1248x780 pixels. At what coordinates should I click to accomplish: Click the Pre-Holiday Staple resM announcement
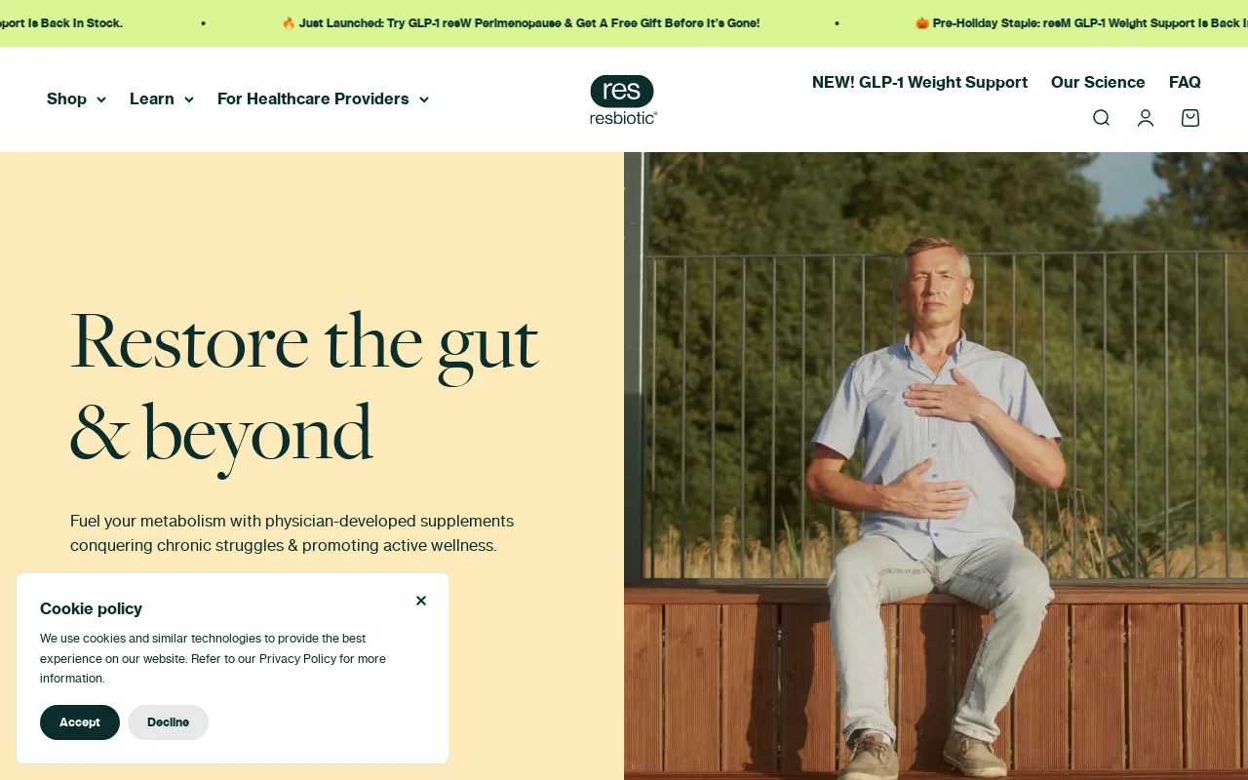tap(1081, 23)
